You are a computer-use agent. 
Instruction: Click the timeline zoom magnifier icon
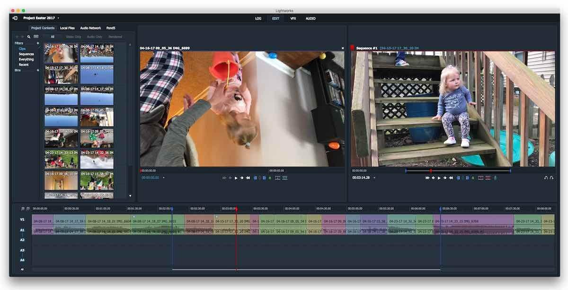point(23,208)
